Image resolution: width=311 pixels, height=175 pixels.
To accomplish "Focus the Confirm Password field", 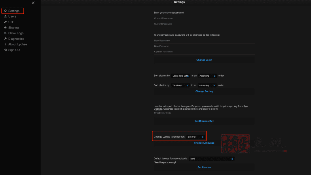I will click(x=204, y=52).
